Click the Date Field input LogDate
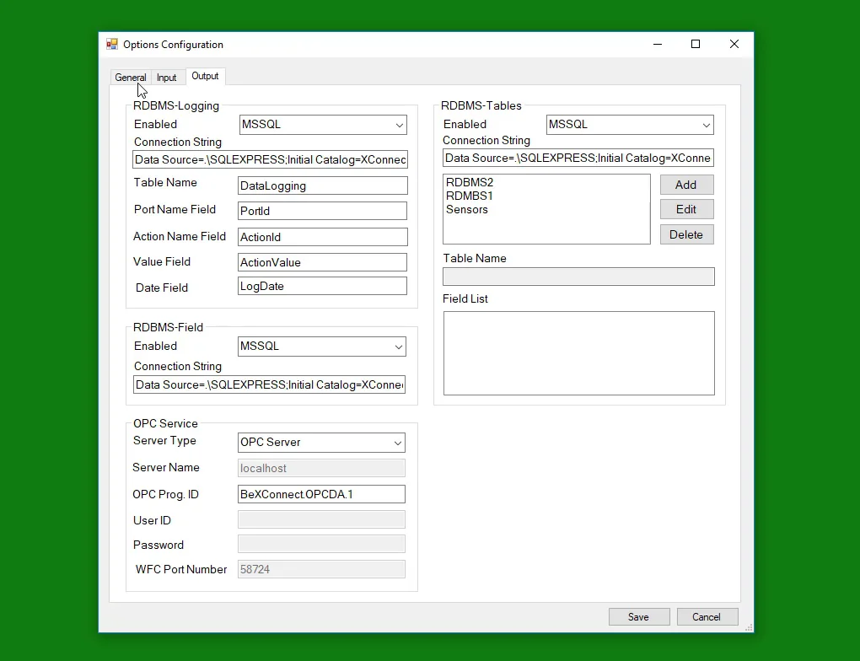The width and height of the screenshot is (860, 661). pyautogui.click(x=322, y=286)
